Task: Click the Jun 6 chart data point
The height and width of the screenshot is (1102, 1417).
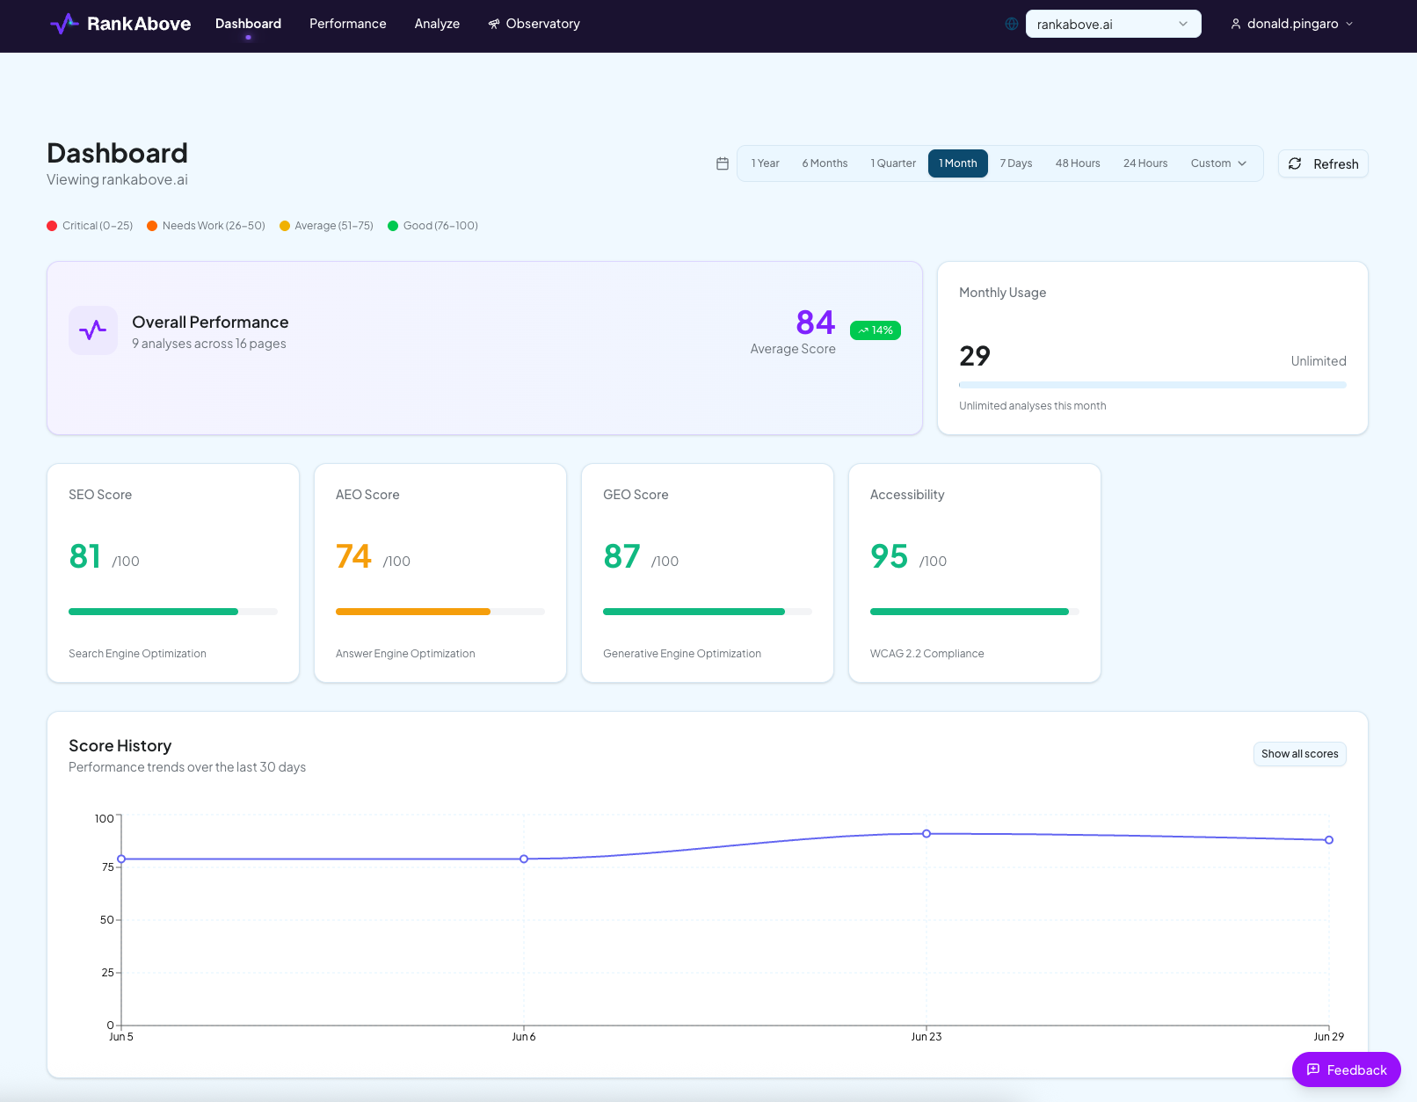Action: point(524,859)
